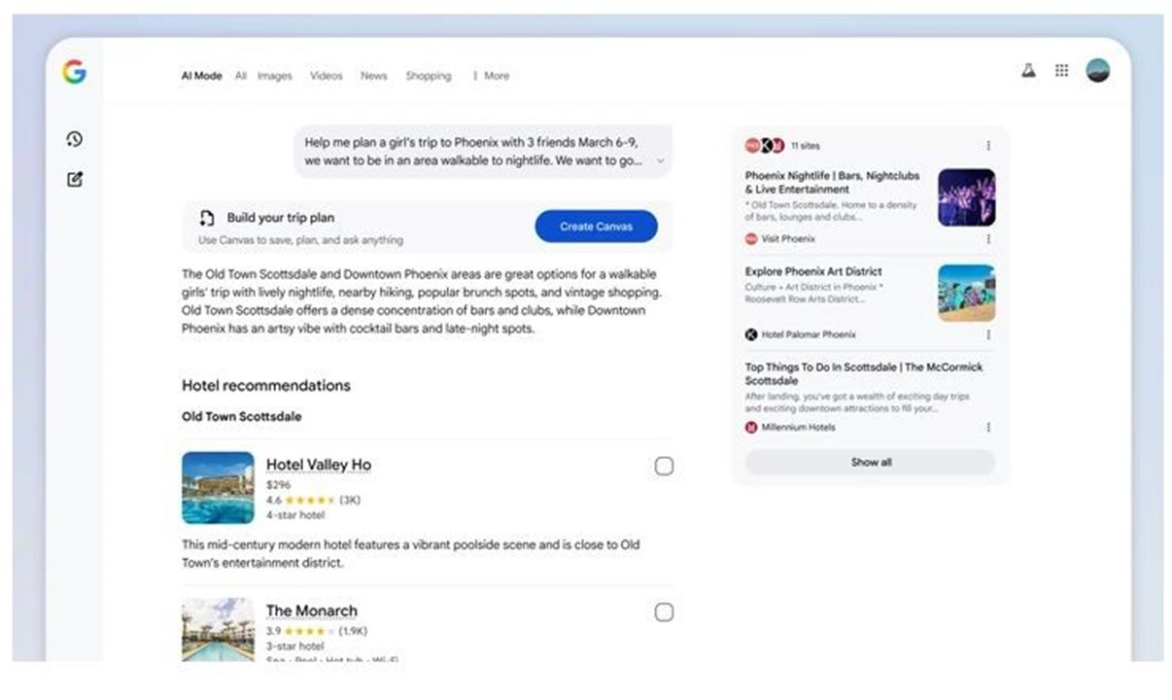Open the Hotel Valley Ho title link

(319, 465)
